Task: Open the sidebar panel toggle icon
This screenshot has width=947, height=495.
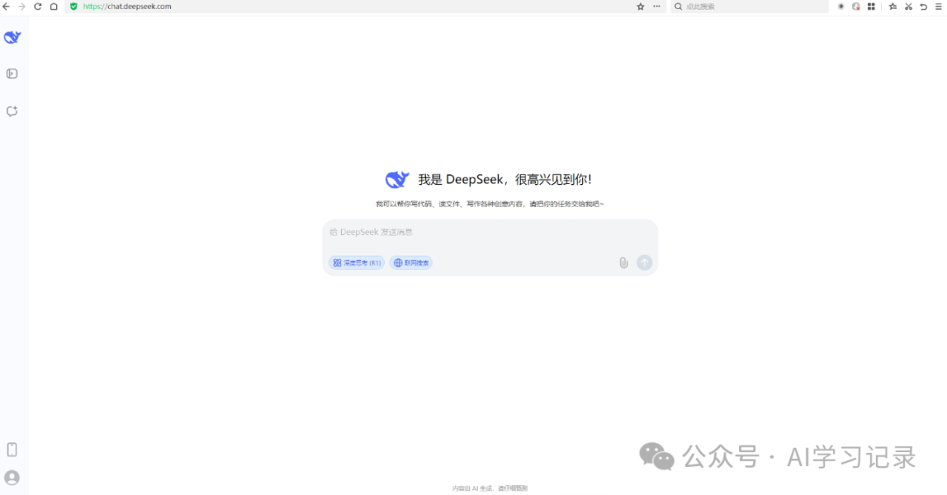Action: (x=12, y=74)
